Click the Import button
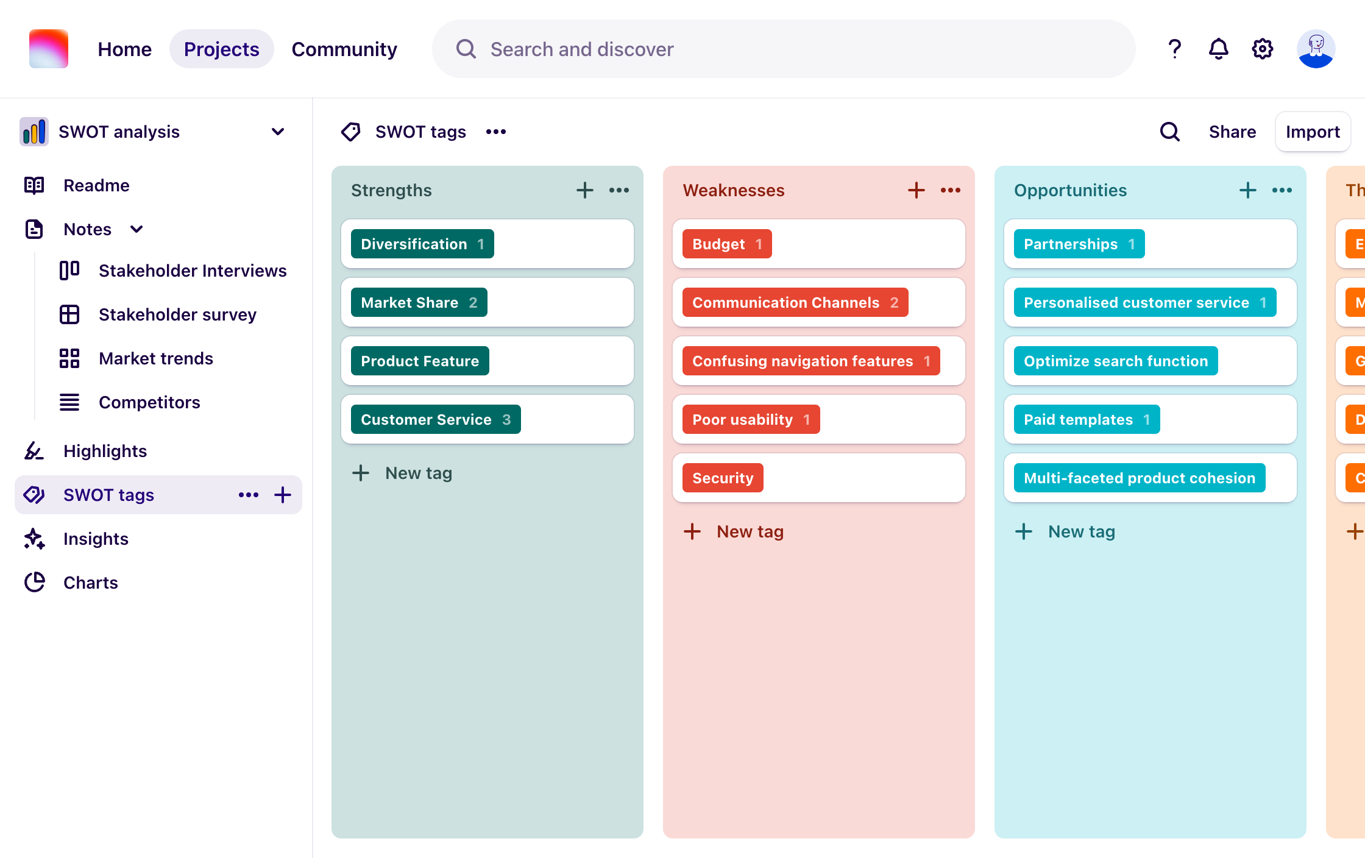The image size is (1365, 858). (x=1313, y=132)
